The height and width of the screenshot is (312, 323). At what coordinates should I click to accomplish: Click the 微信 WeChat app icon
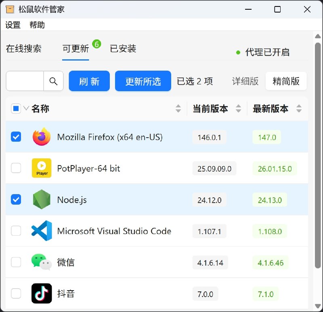tap(41, 262)
